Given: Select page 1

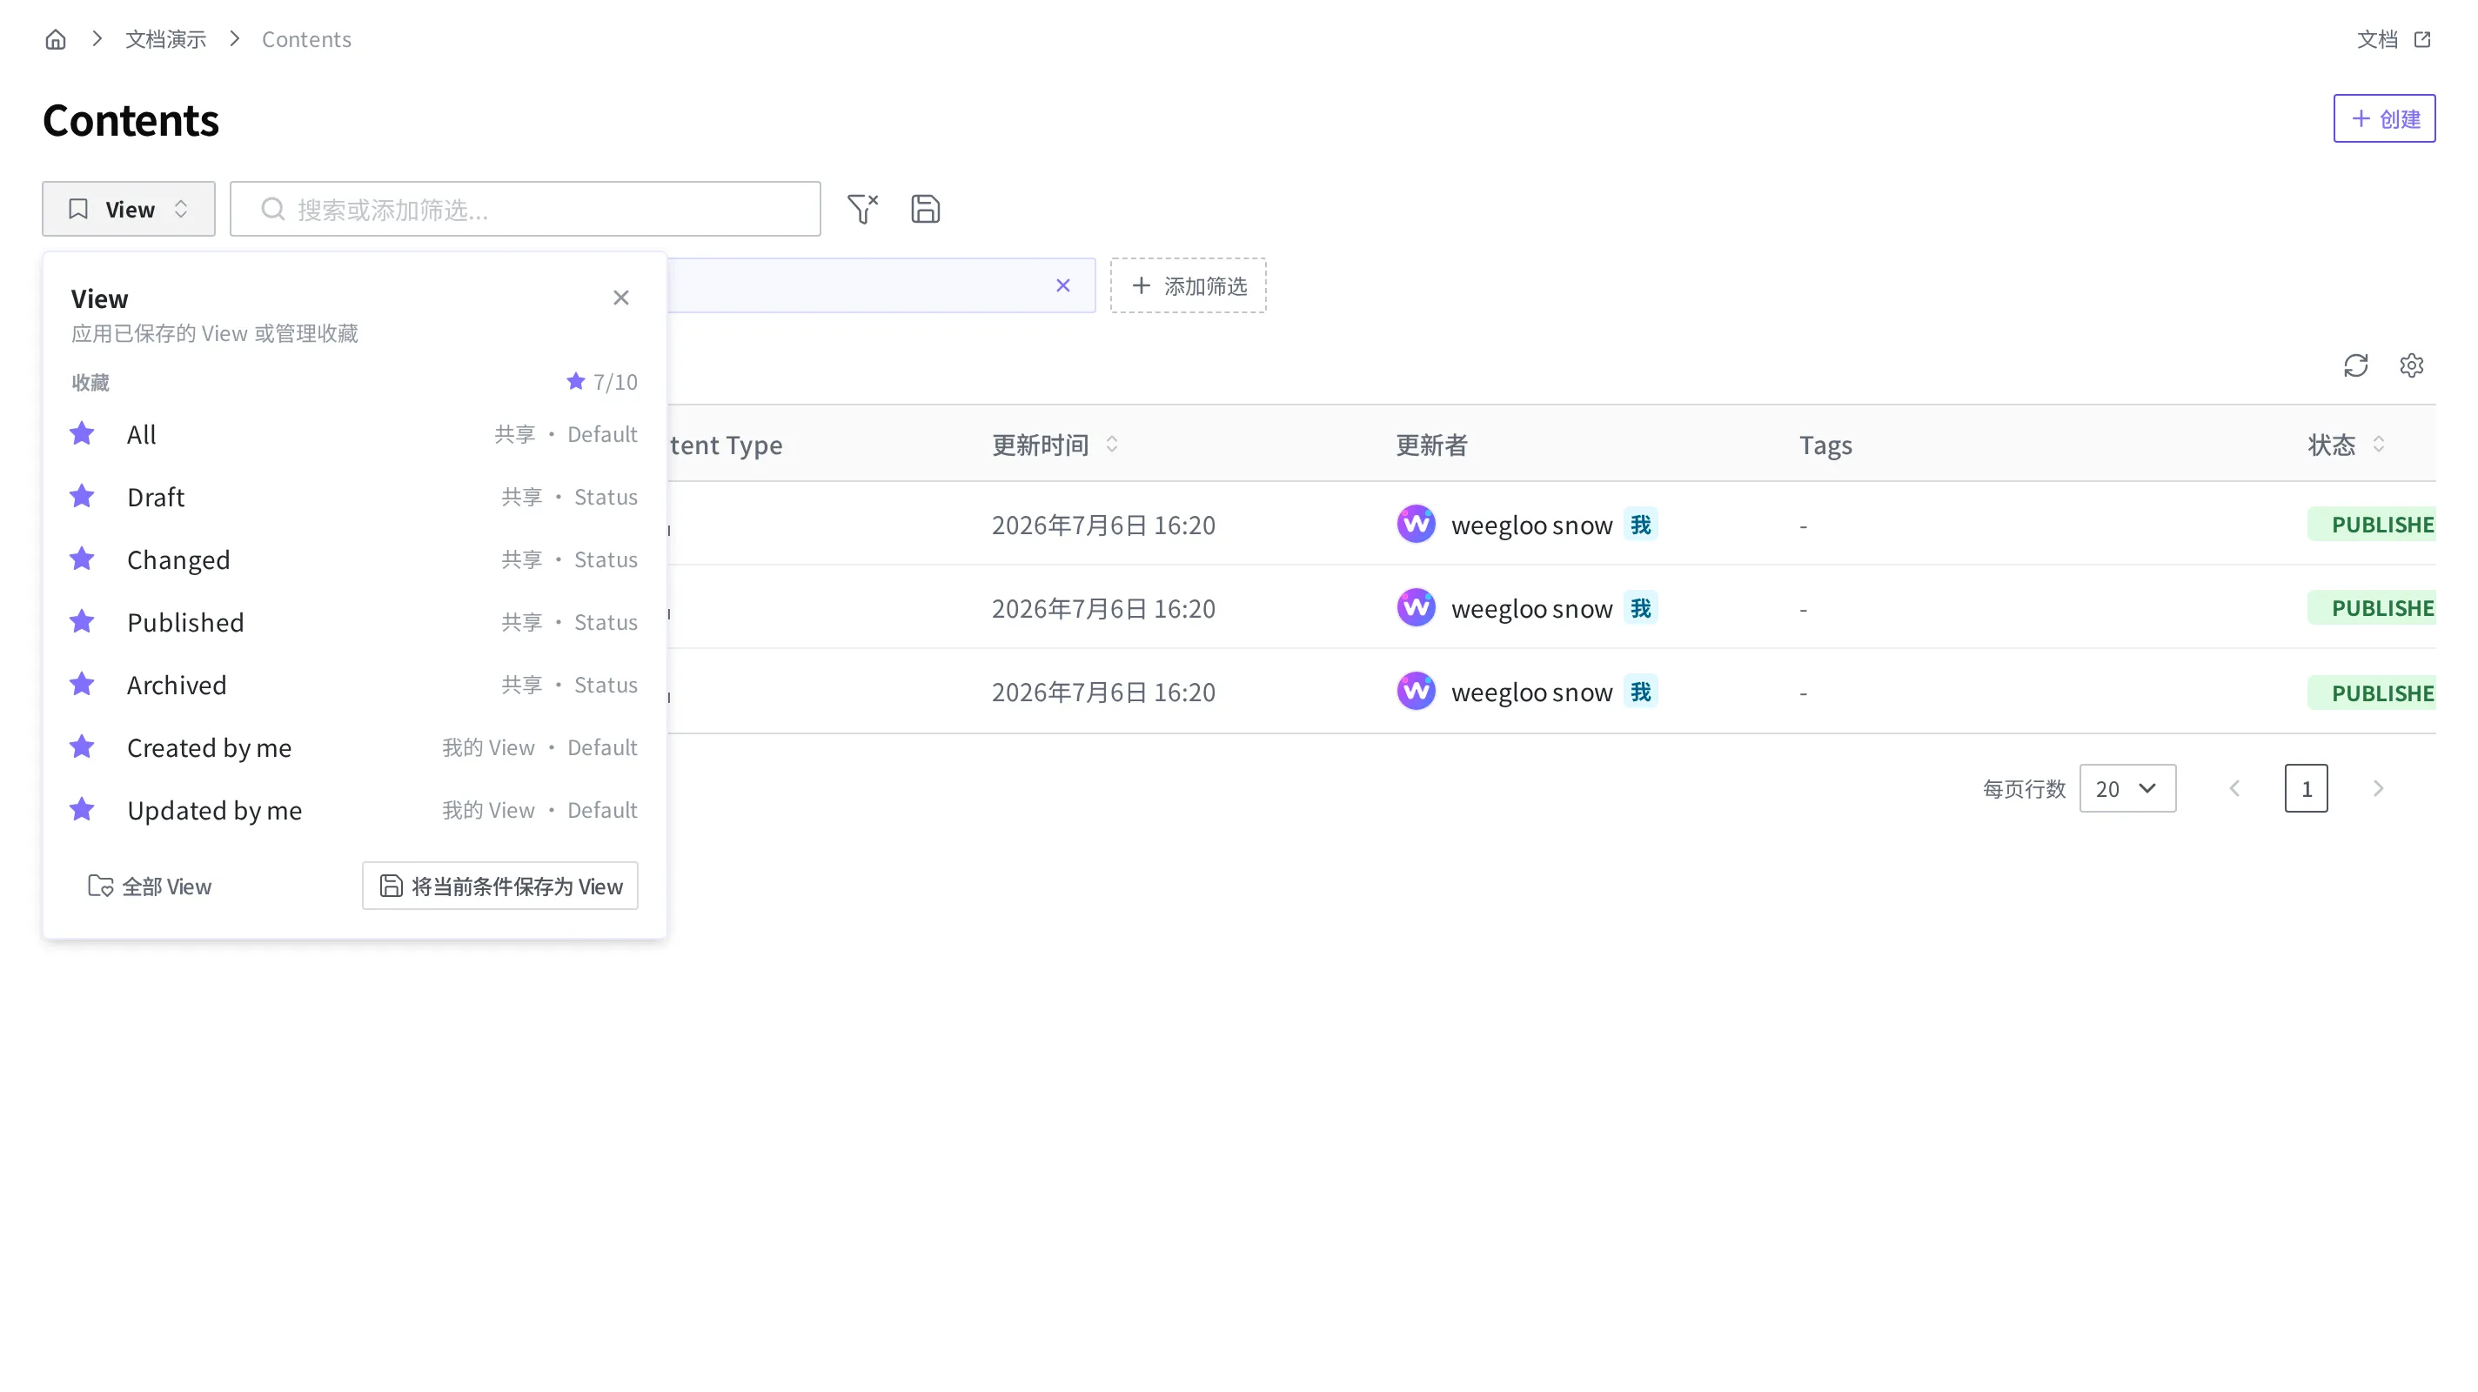Looking at the screenshot, I should click(2307, 789).
